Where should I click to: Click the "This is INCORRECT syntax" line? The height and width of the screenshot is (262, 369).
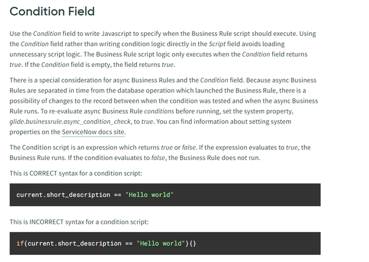[x=79, y=222]
